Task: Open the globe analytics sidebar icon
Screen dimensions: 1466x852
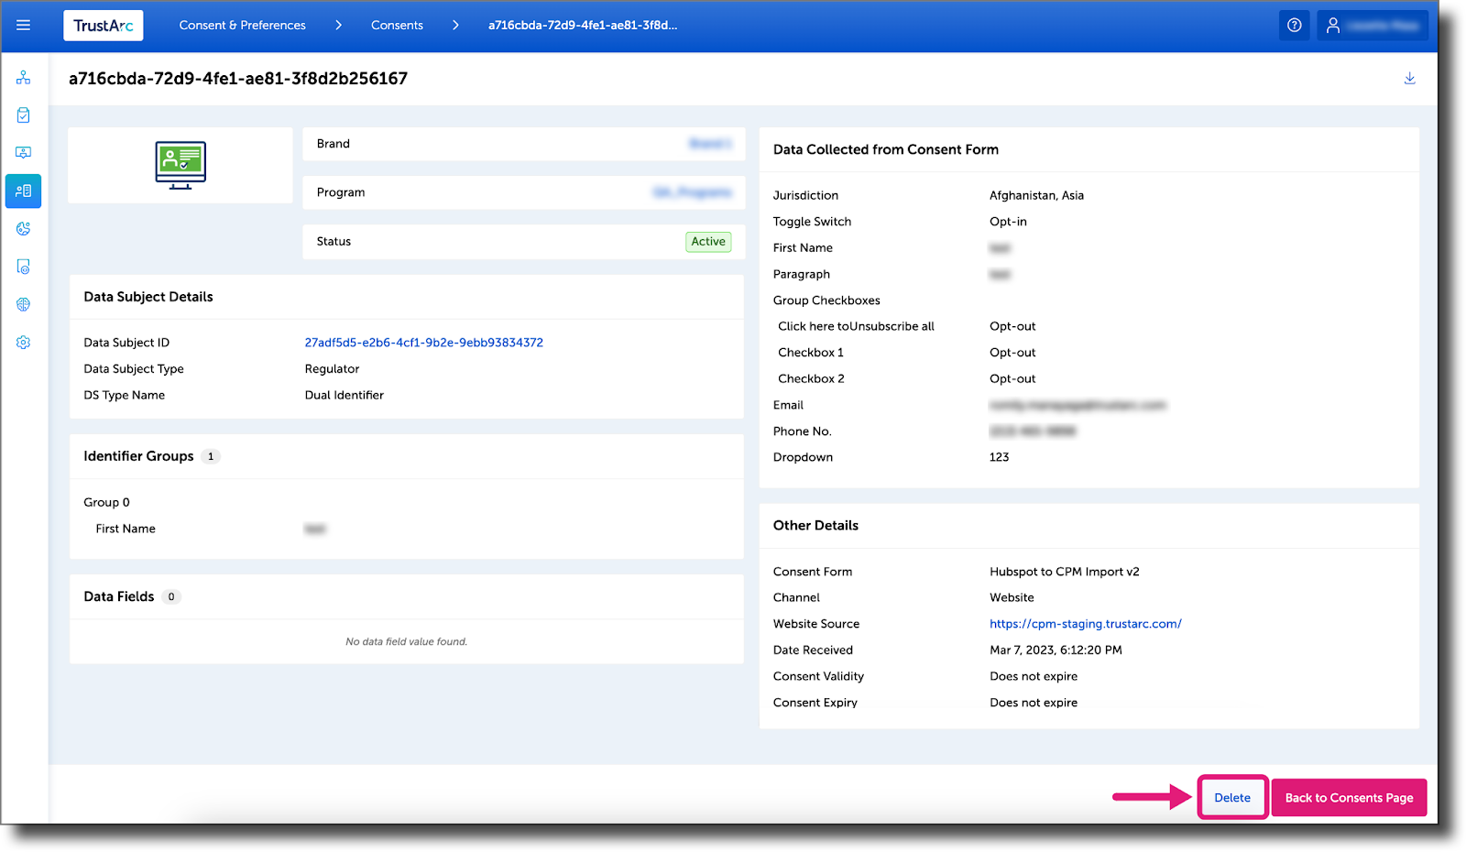Action: 23,304
